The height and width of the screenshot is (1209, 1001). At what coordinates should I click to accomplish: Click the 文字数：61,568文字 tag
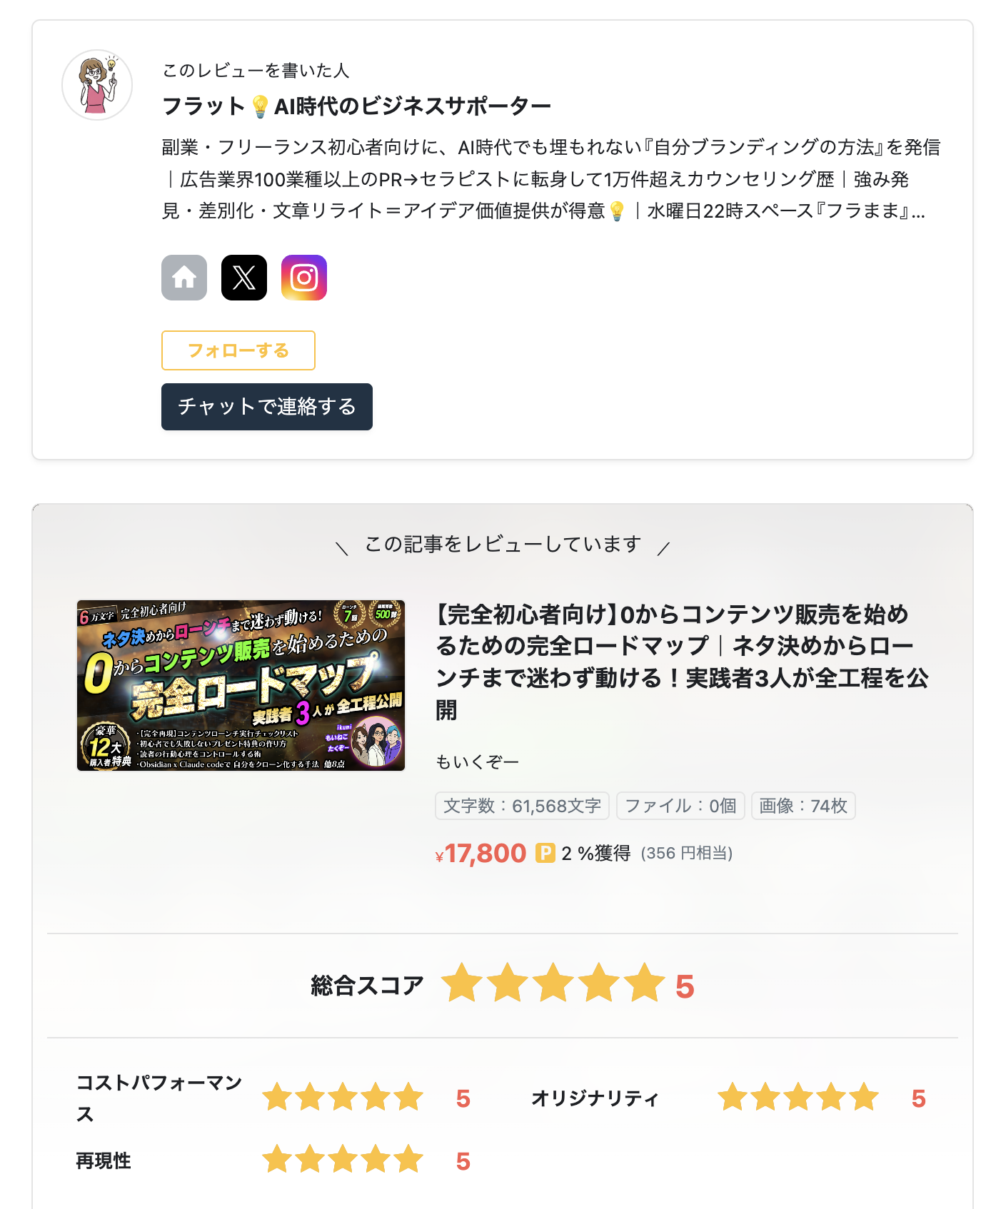tap(523, 806)
